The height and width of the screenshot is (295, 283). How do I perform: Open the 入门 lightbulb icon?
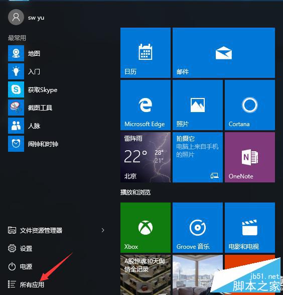pos(16,71)
